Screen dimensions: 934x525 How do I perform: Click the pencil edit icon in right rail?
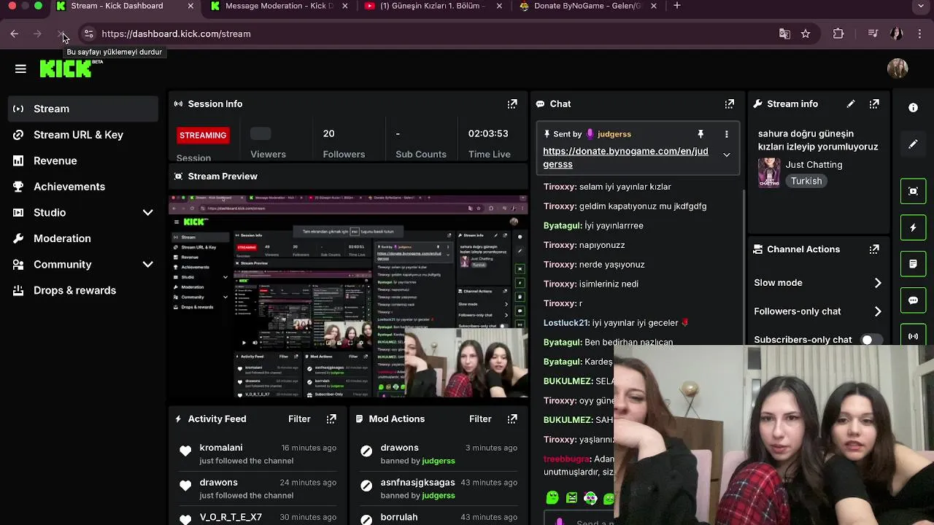point(913,144)
